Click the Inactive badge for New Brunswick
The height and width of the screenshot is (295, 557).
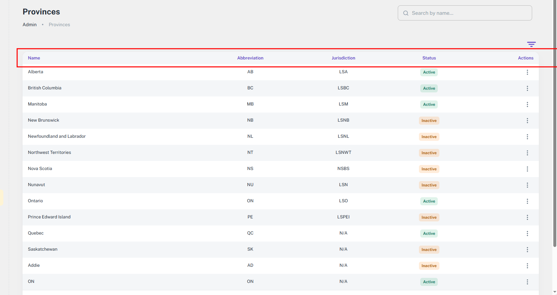point(429,121)
